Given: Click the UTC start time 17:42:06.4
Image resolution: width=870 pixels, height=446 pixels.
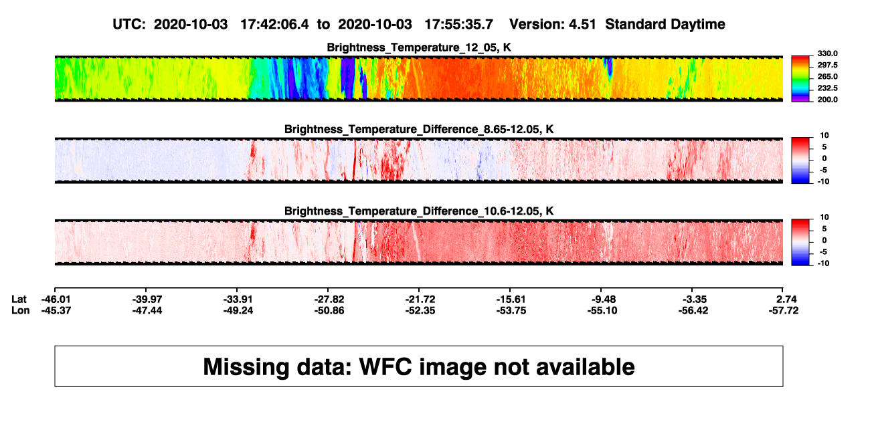Looking at the screenshot, I should tap(275, 24).
